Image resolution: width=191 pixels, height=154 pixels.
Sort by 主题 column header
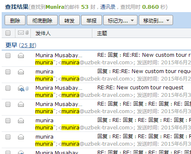(x=102, y=33)
